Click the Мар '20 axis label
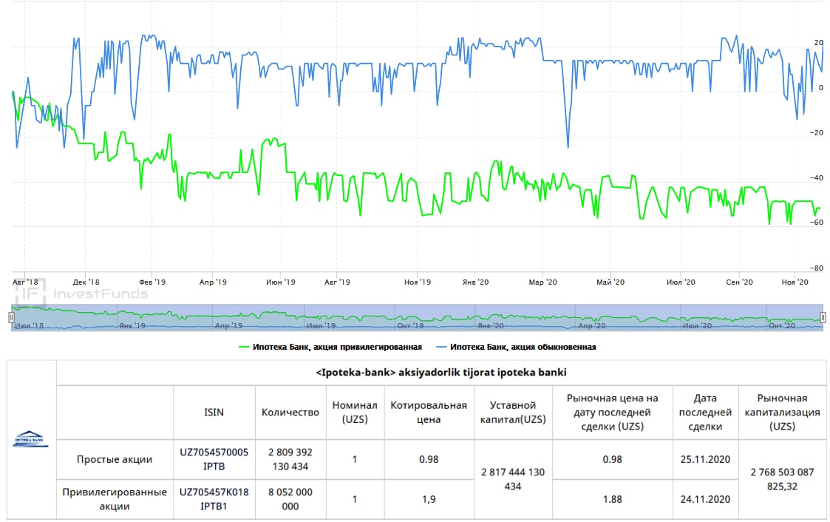This screenshot has height=522, width=830. [543, 282]
